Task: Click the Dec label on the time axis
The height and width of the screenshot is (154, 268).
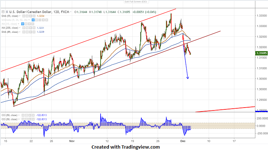Action: click(x=183, y=141)
